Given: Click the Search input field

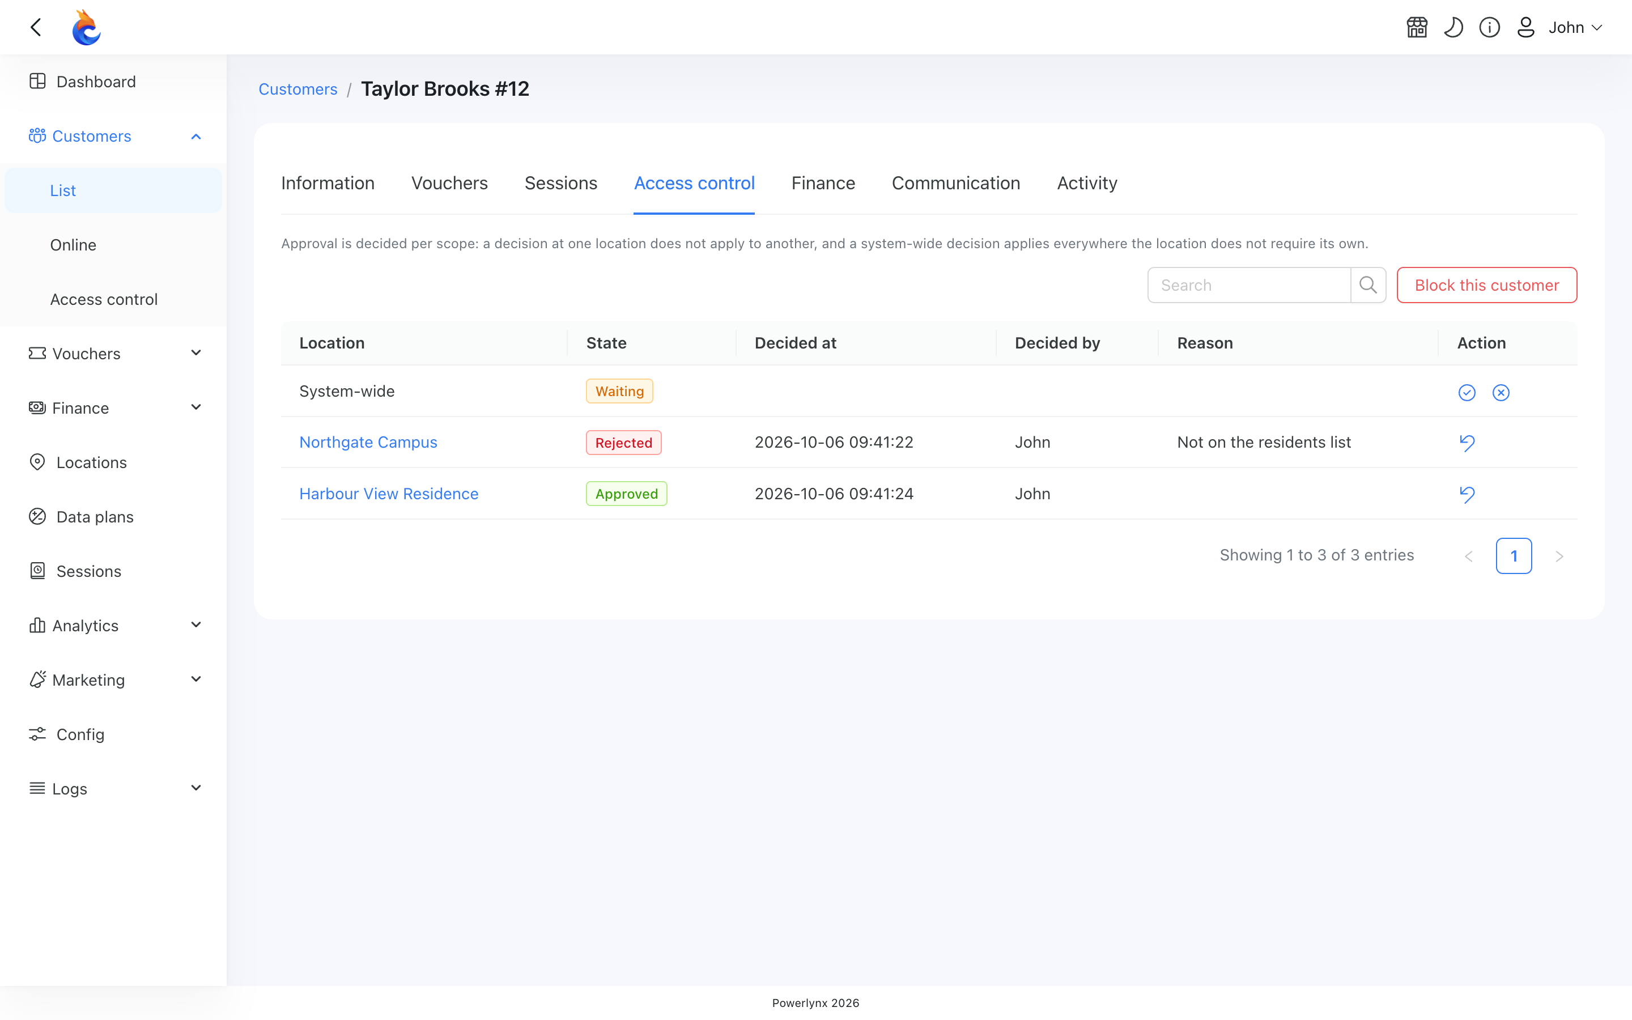Looking at the screenshot, I should coord(1249,286).
